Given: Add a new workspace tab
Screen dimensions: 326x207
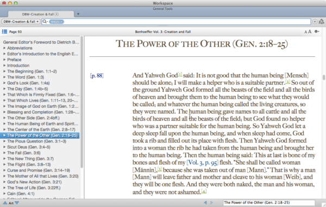Looking at the screenshot, I should tap(78, 14).
